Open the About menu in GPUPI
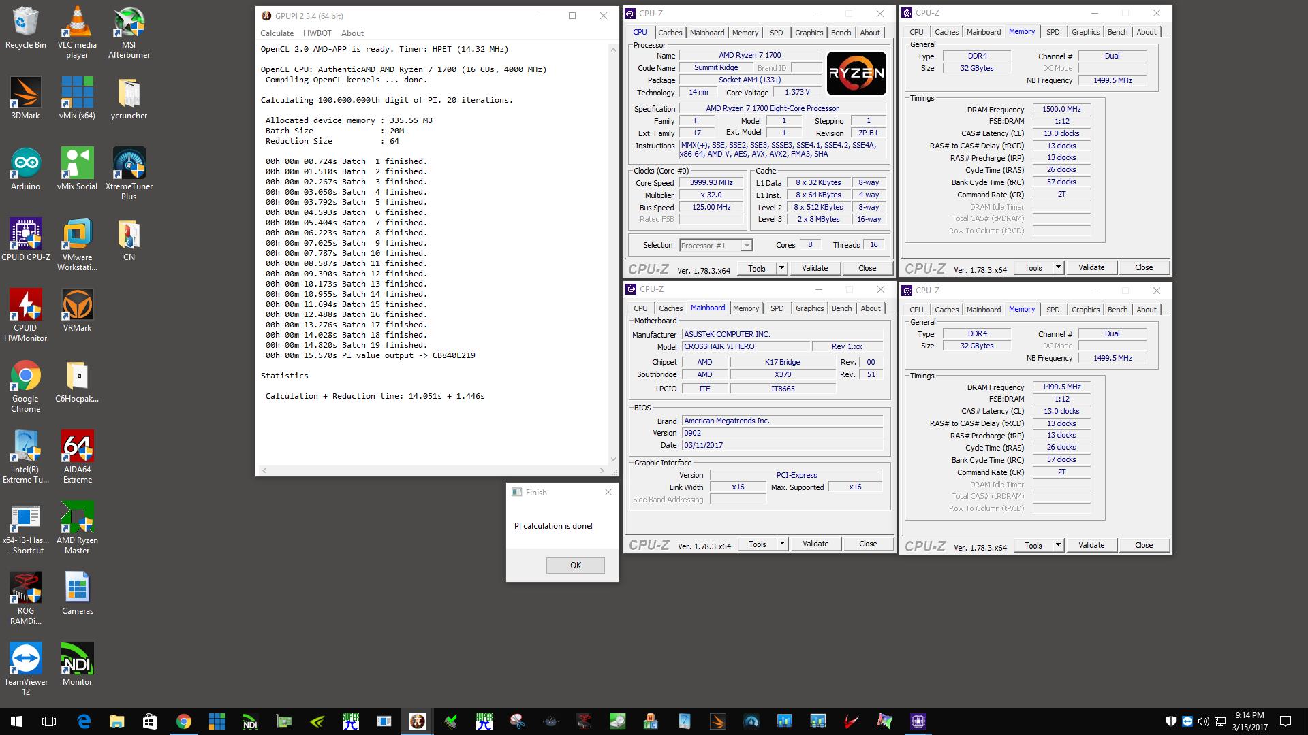The width and height of the screenshot is (1308, 735). (352, 33)
